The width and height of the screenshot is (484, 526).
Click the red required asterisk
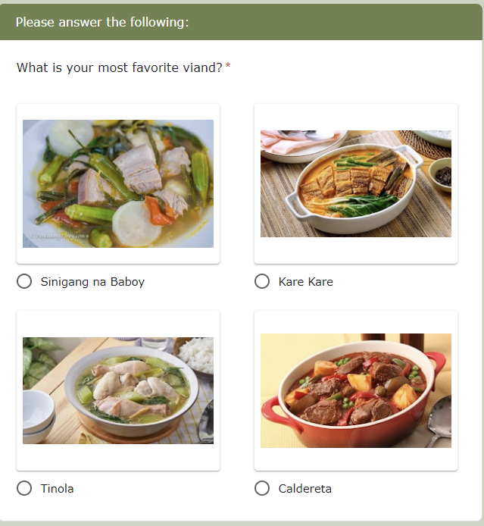(x=228, y=67)
